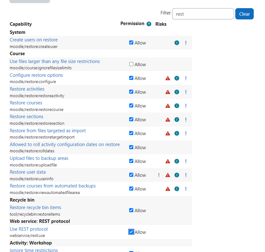Uncheck Allow for Create users on restore
Screen dimensions: 265x252
(x=131, y=43)
